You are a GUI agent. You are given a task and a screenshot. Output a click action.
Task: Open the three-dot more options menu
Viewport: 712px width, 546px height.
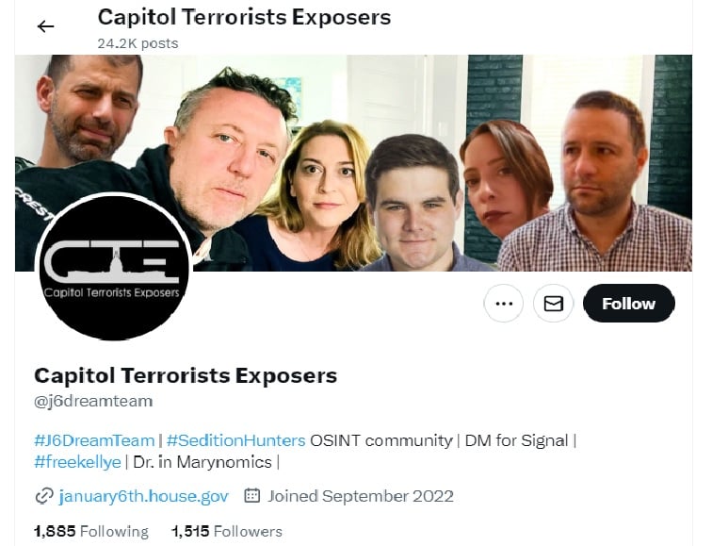click(x=504, y=304)
